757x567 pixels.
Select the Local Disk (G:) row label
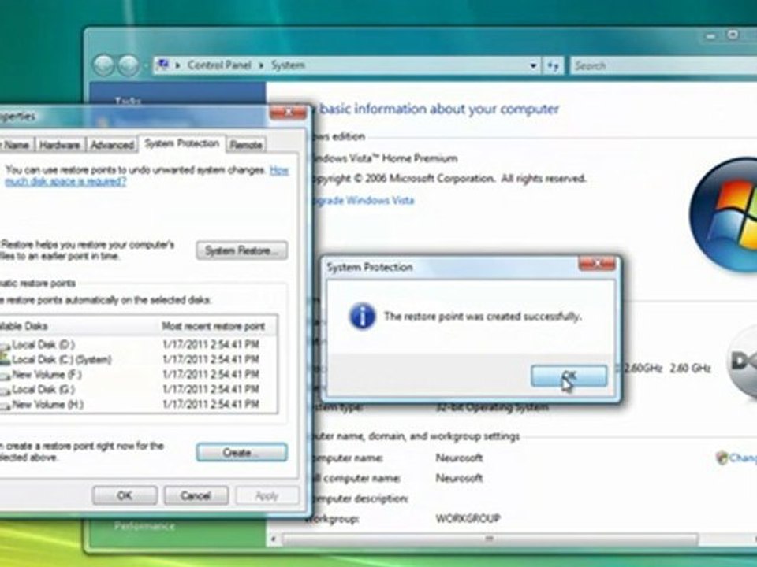(x=43, y=389)
